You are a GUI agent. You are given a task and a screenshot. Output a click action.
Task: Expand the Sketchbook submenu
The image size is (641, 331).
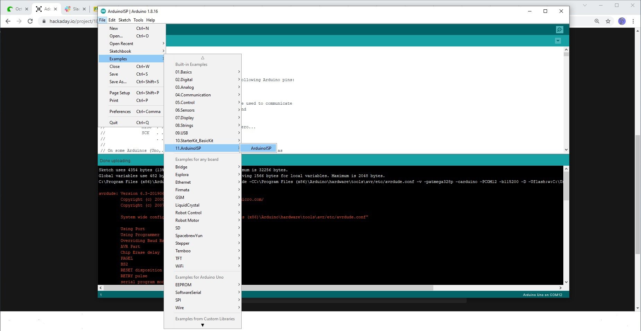click(x=132, y=51)
